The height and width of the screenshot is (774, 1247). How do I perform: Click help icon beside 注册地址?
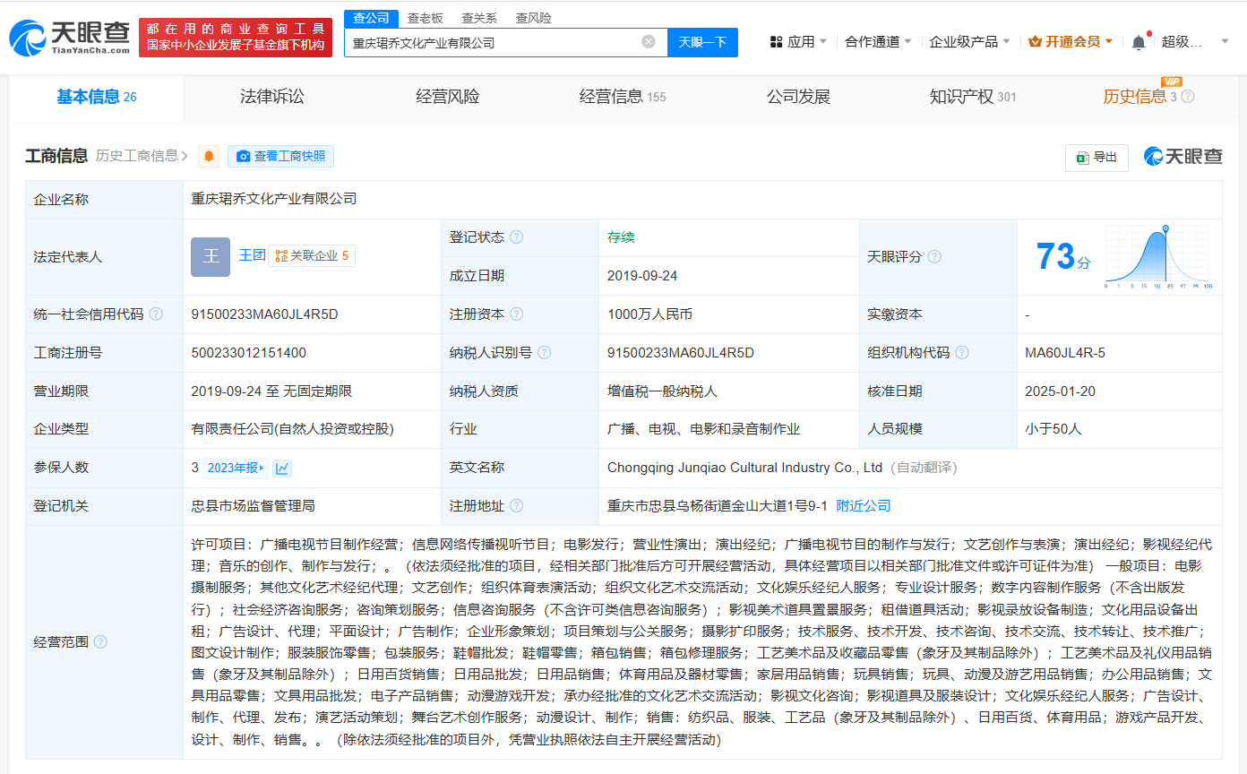(x=517, y=506)
